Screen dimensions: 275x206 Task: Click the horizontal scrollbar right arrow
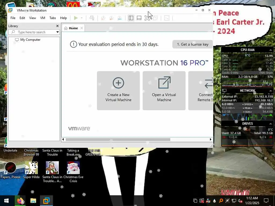tap(211, 139)
